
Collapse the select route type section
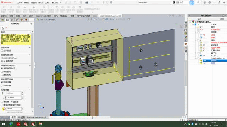pos(30,55)
